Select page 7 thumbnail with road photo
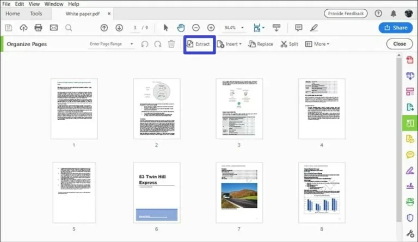The image size is (418, 242). click(239, 193)
